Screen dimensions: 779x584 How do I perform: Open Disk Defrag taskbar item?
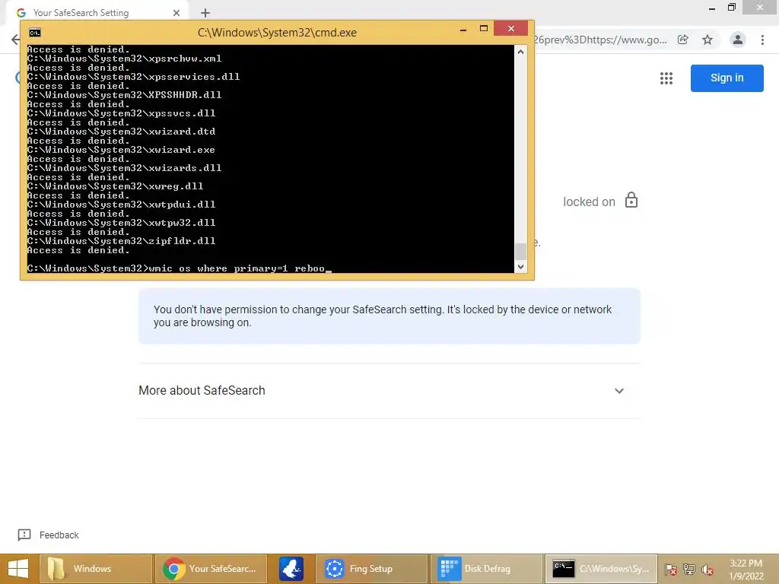coord(486,569)
